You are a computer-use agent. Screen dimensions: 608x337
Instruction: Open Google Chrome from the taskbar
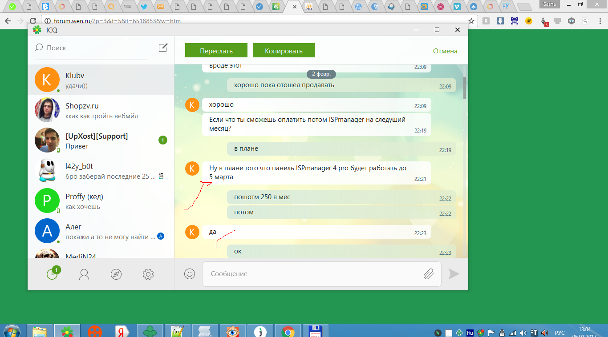tap(288, 332)
